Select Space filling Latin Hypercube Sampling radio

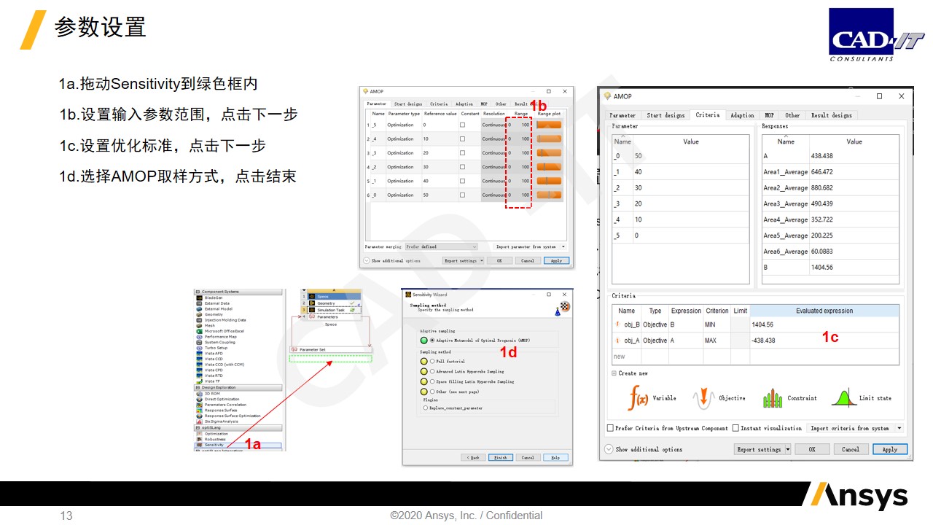pyautogui.click(x=432, y=381)
